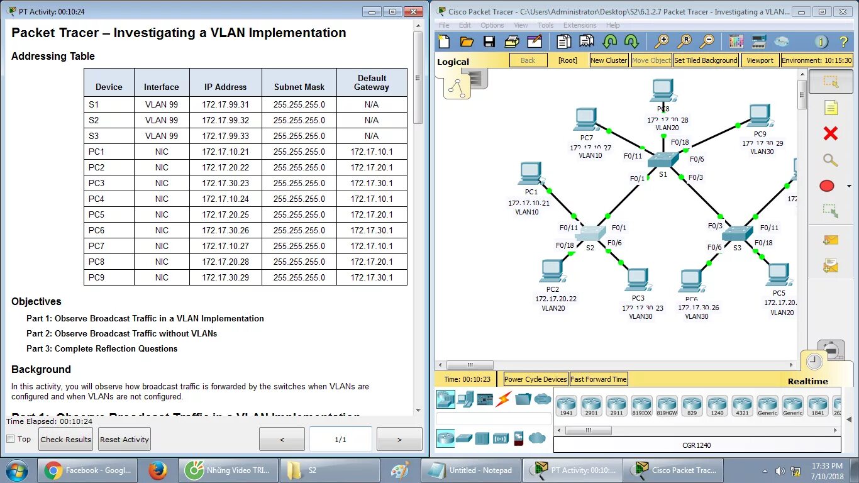Click the device list horizontal scrollbar
This screenshot has width=859, height=483.
697,431
